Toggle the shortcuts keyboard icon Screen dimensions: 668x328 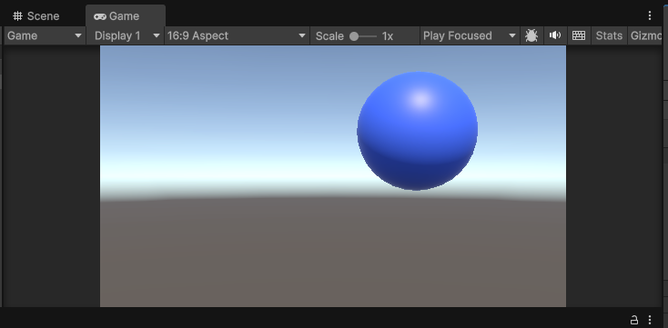point(579,35)
